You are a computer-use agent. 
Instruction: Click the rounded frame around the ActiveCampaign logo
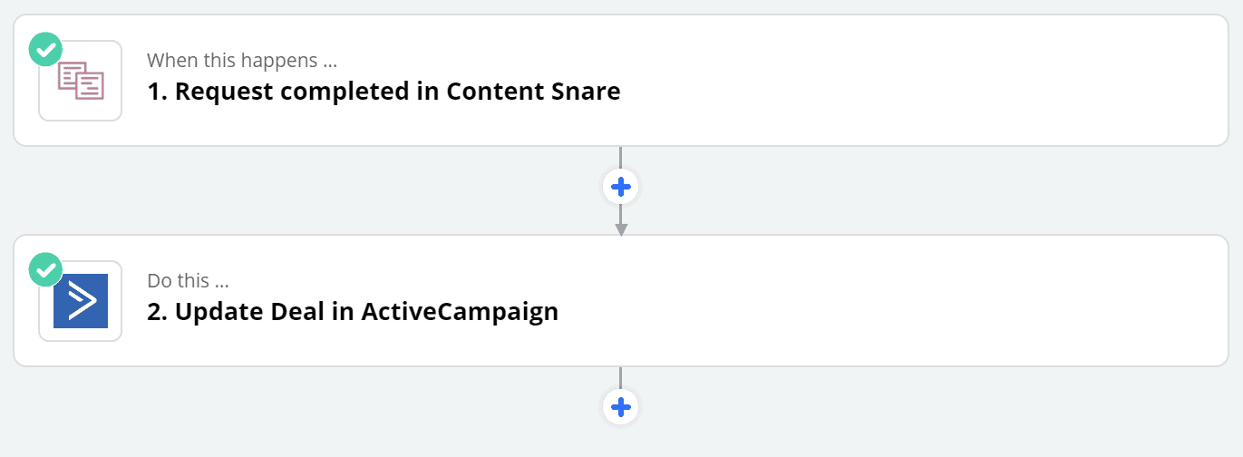(x=81, y=300)
